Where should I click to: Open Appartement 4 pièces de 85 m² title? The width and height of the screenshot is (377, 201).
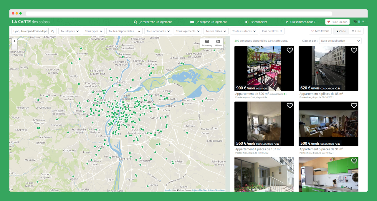point(321,94)
